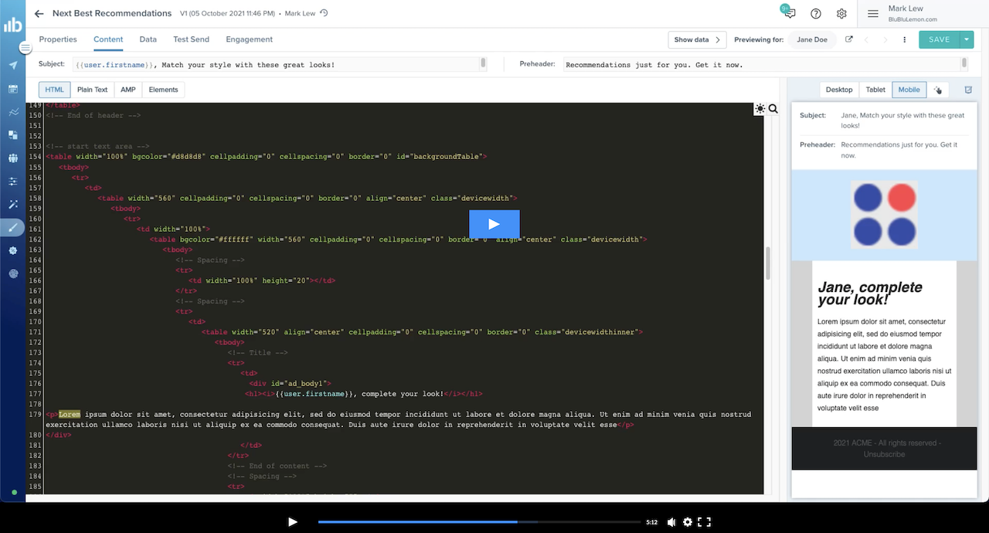Switch preview to Mobile view
This screenshot has width=989, height=533.
[x=909, y=90]
